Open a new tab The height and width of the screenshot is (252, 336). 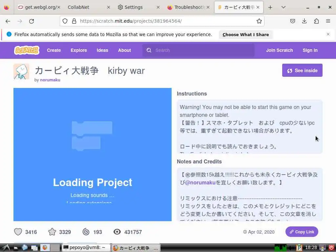point(270,7)
